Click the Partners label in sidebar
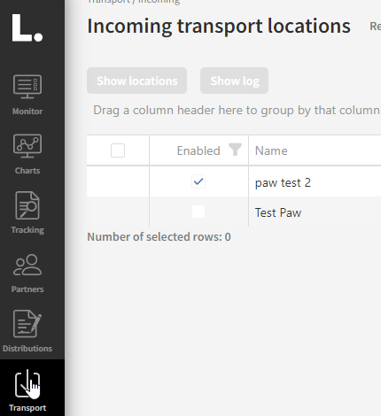 click(27, 289)
